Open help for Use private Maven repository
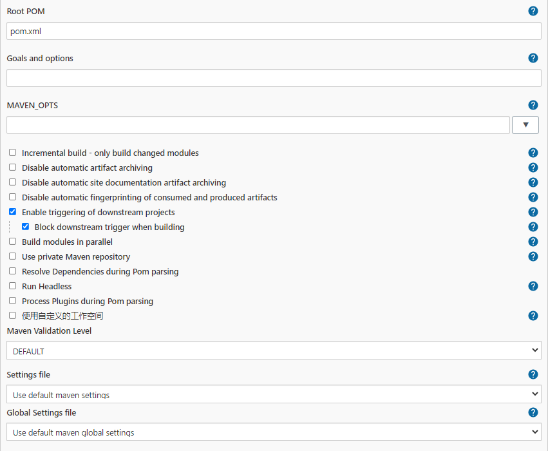 (x=533, y=256)
